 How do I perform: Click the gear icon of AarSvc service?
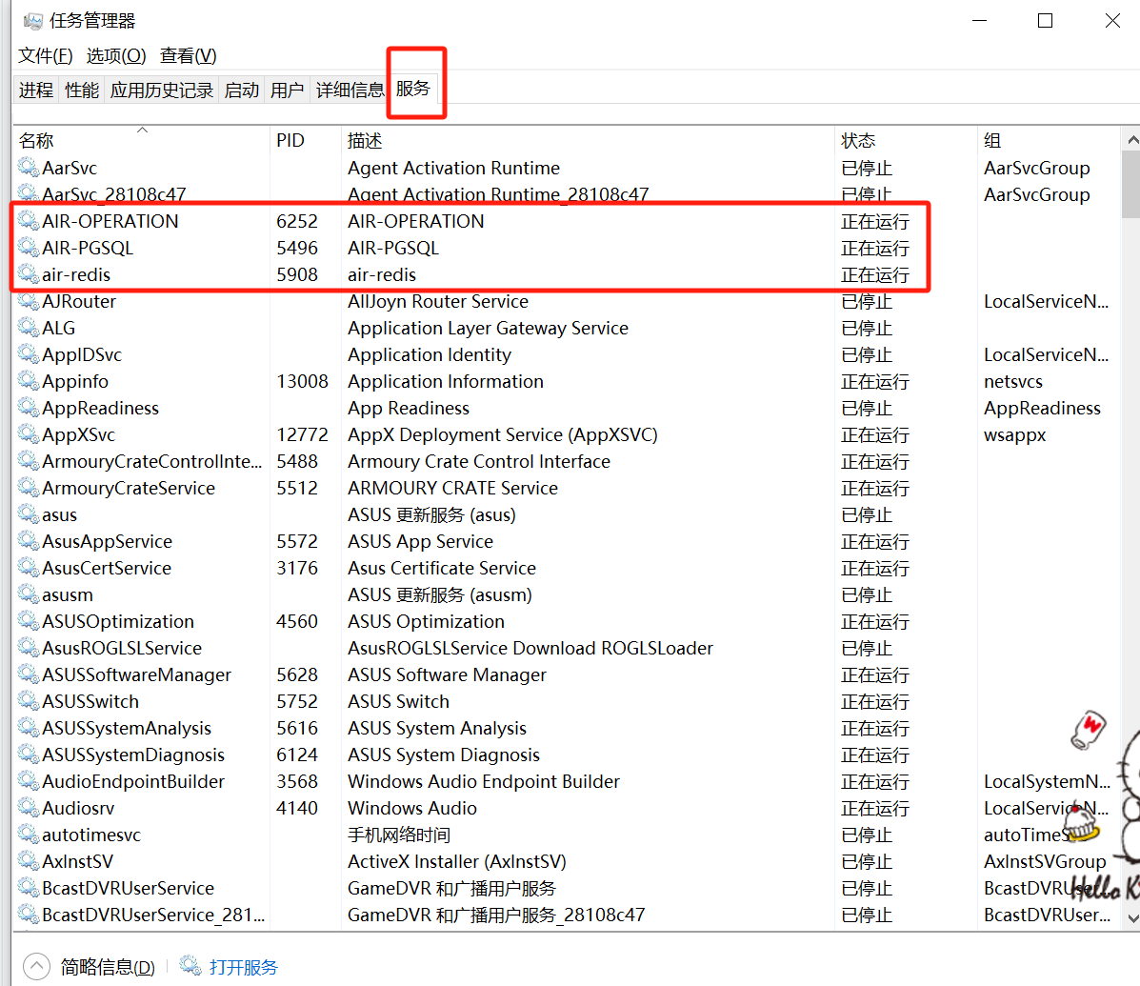click(x=29, y=168)
